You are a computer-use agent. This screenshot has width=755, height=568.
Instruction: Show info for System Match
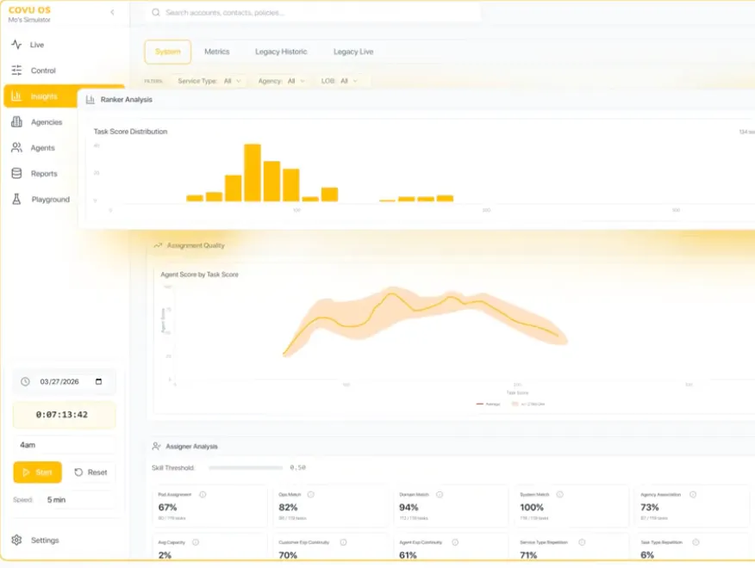[560, 494]
